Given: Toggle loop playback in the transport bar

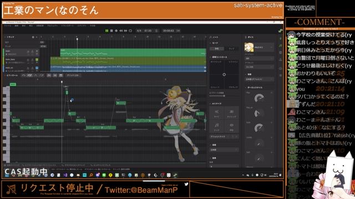Looking at the screenshot, I should [x=130, y=31].
